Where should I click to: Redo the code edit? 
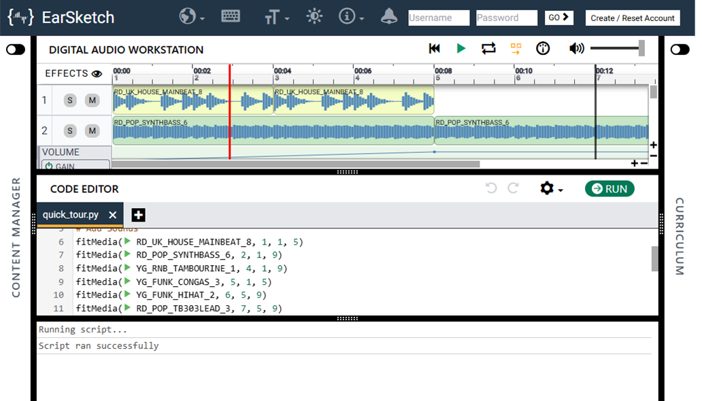click(513, 188)
